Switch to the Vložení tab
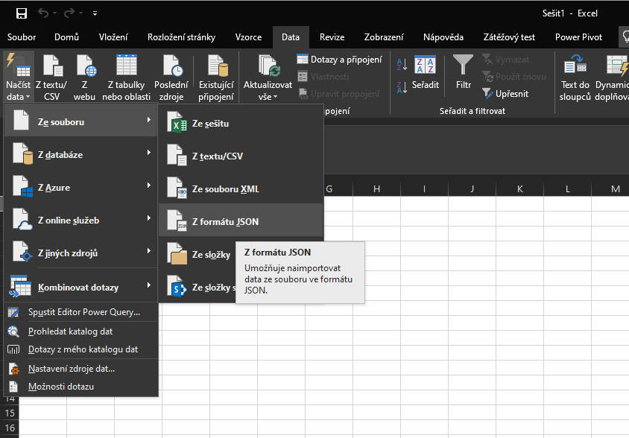The image size is (629, 438). tap(113, 37)
